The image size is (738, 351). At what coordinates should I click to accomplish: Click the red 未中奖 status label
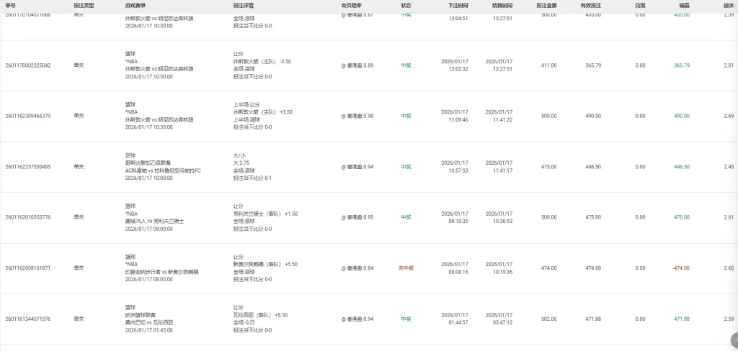406,268
